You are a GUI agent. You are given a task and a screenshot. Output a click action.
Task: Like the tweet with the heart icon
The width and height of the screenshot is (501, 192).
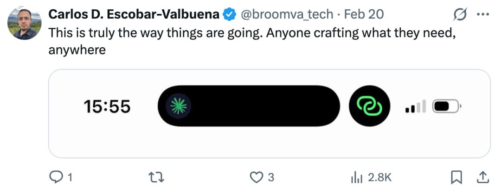tap(256, 177)
